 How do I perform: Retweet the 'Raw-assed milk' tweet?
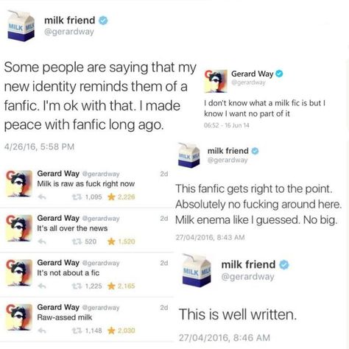coord(77,331)
